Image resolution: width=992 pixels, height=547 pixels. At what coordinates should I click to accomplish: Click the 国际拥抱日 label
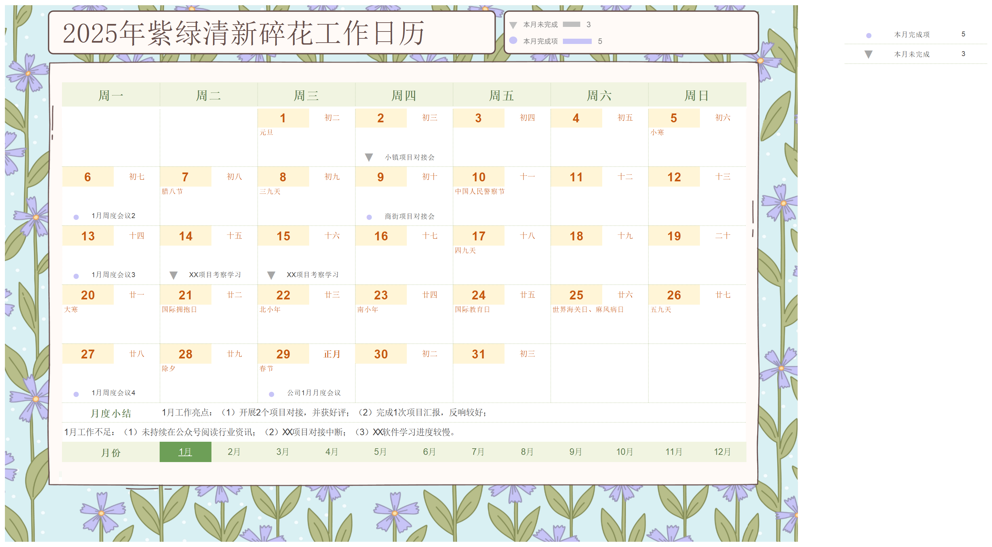coord(179,309)
